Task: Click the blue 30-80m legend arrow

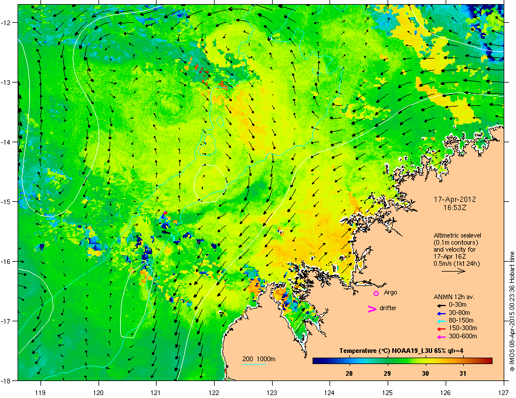Action: click(x=441, y=313)
